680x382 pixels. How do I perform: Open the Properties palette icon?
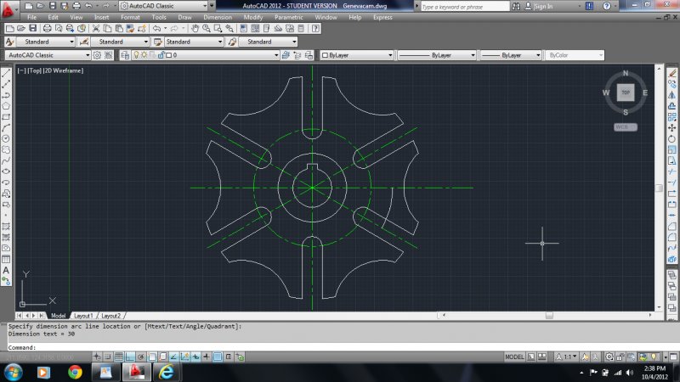243,29
